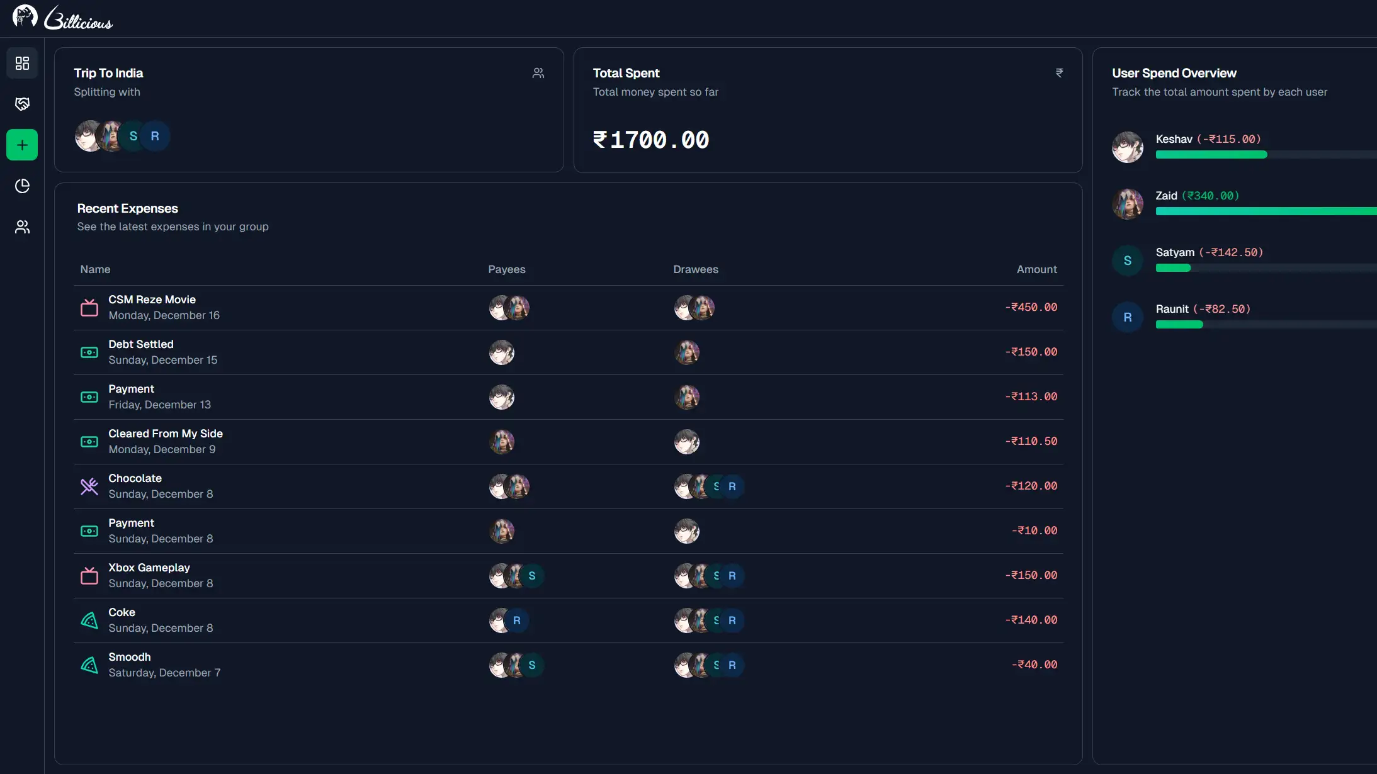This screenshot has width=1377, height=774.
Task: Click the members icon on Trip To India card
Action: [x=538, y=73]
